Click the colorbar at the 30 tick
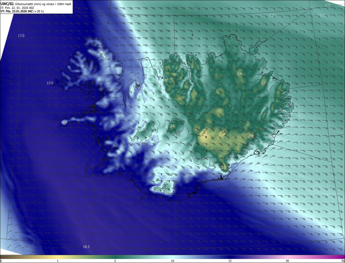Viewport: 345px width, 263px height. click(287, 261)
